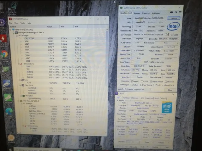Image resolution: width=202 pixels, height=151 pixels.
Task: Open the CrystalDiskInfo desktop shortcut
Action: 7,85
